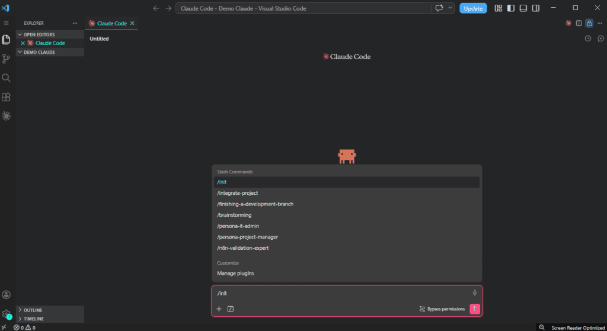Open session history clock icon
The image size is (607, 331).
click(588, 38)
